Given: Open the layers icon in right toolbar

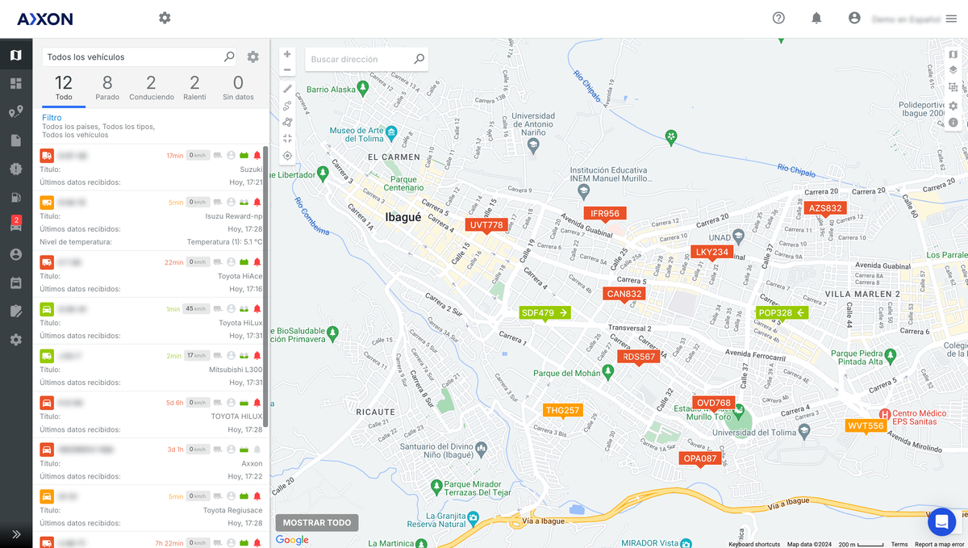Looking at the screenshot, I should [x=953, y=70].
